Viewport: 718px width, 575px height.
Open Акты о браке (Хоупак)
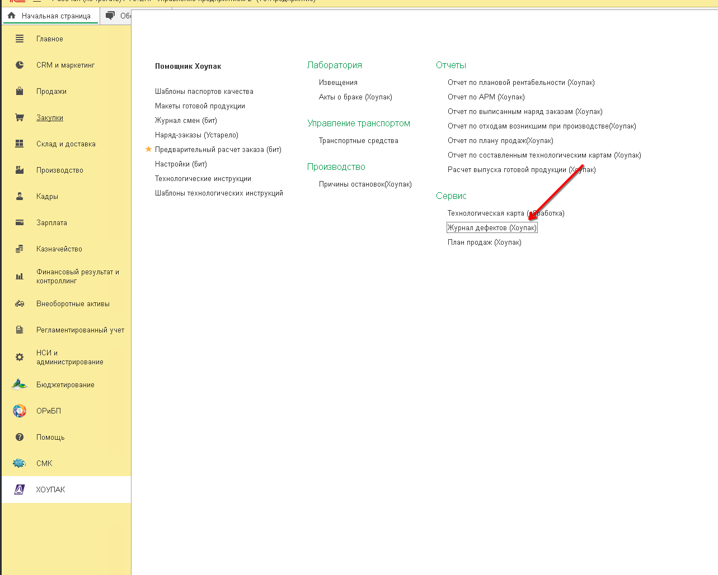coord(355,97)
